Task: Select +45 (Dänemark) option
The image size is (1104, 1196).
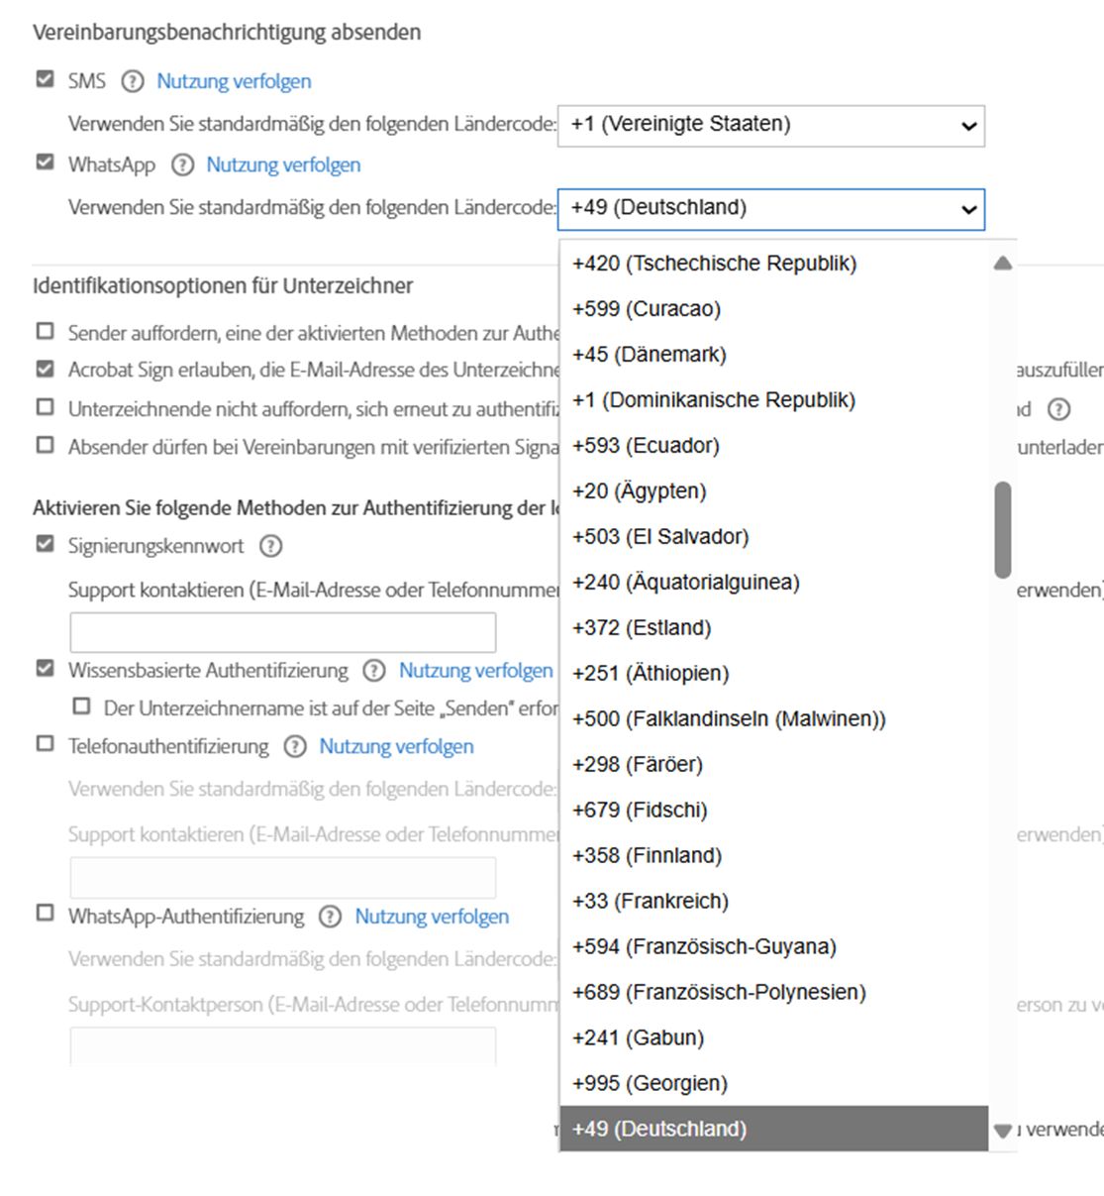Action: pyautogui.click(x=774, y=355)
